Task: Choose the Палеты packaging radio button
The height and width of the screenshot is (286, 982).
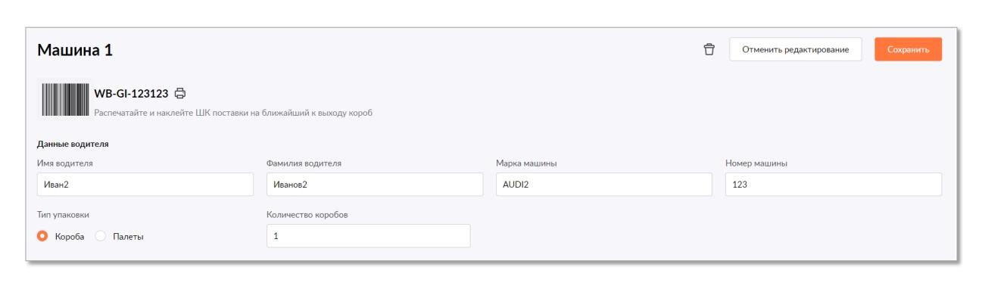Action: (x=101, y=237)
